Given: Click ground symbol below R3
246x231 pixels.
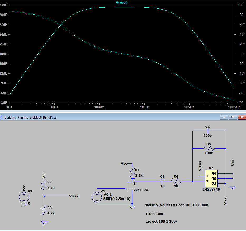Looking at the screenshot, I should coord(44,223).
